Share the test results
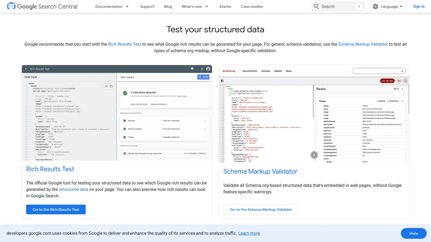 pos(204,77)
